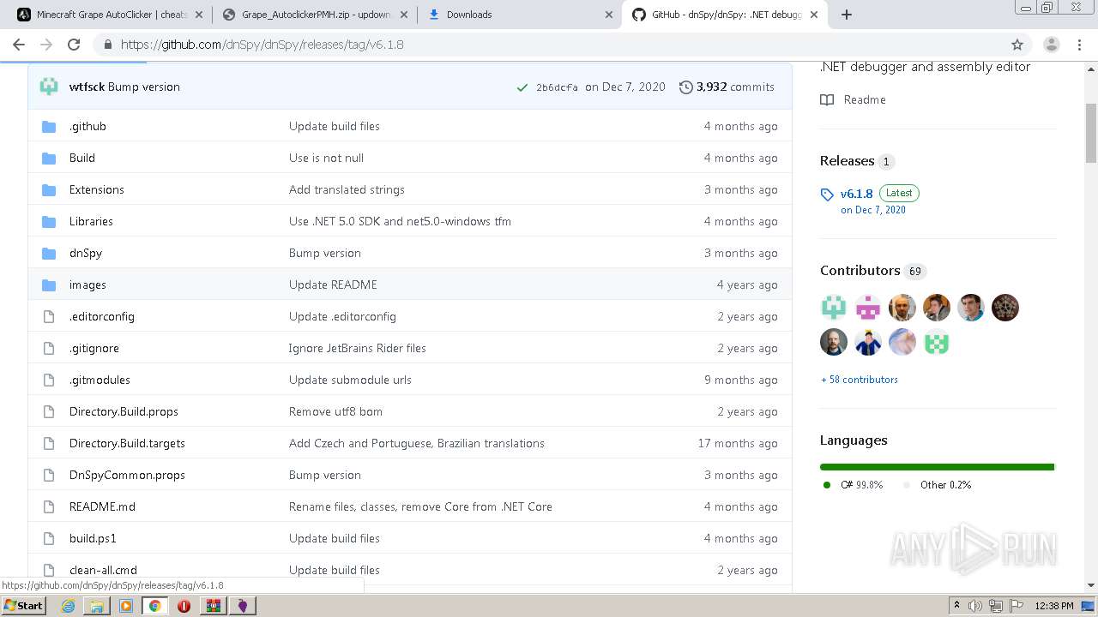Click the Build folder icon

[x=49, y=158]
